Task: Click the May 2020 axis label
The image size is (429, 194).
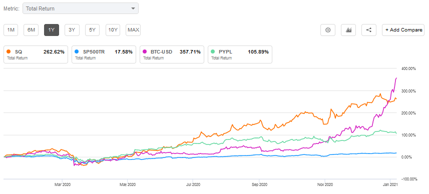Action: pyautogui.click(x=128, y=184)
